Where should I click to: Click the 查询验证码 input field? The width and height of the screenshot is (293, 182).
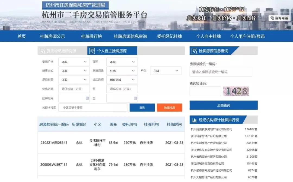click(x=205, y=91)
